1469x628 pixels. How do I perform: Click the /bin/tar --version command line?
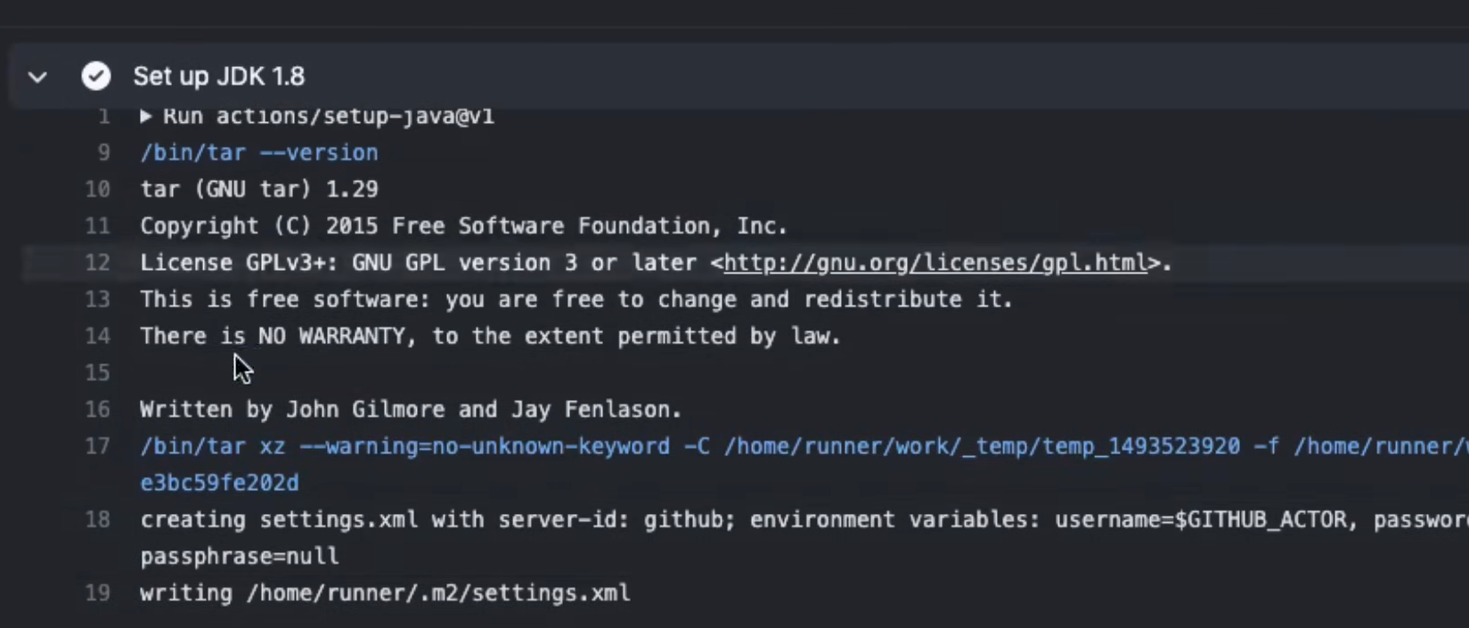258,152
